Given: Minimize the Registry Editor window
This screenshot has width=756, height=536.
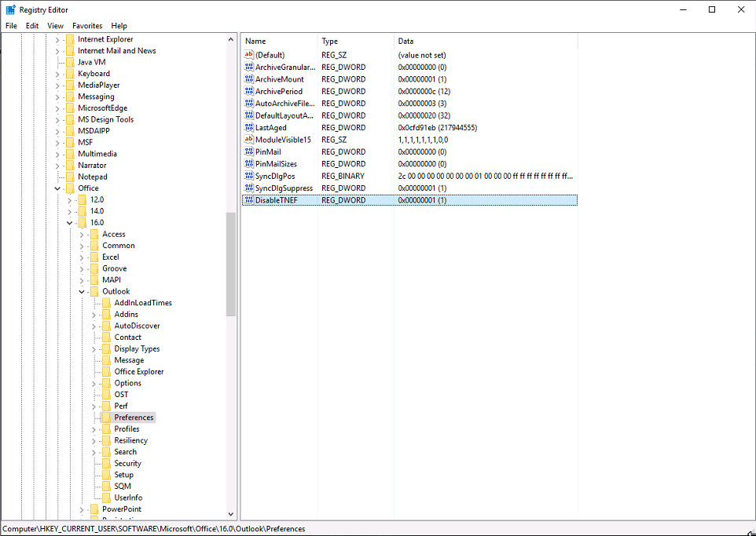Looking at the screenshot, I should click(683, 9).
